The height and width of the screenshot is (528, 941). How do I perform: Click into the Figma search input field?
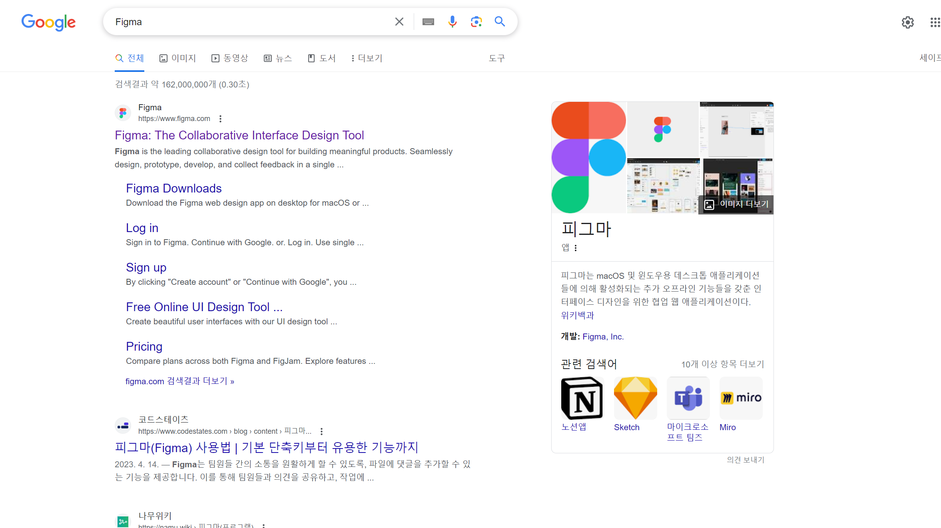[248, 22]
